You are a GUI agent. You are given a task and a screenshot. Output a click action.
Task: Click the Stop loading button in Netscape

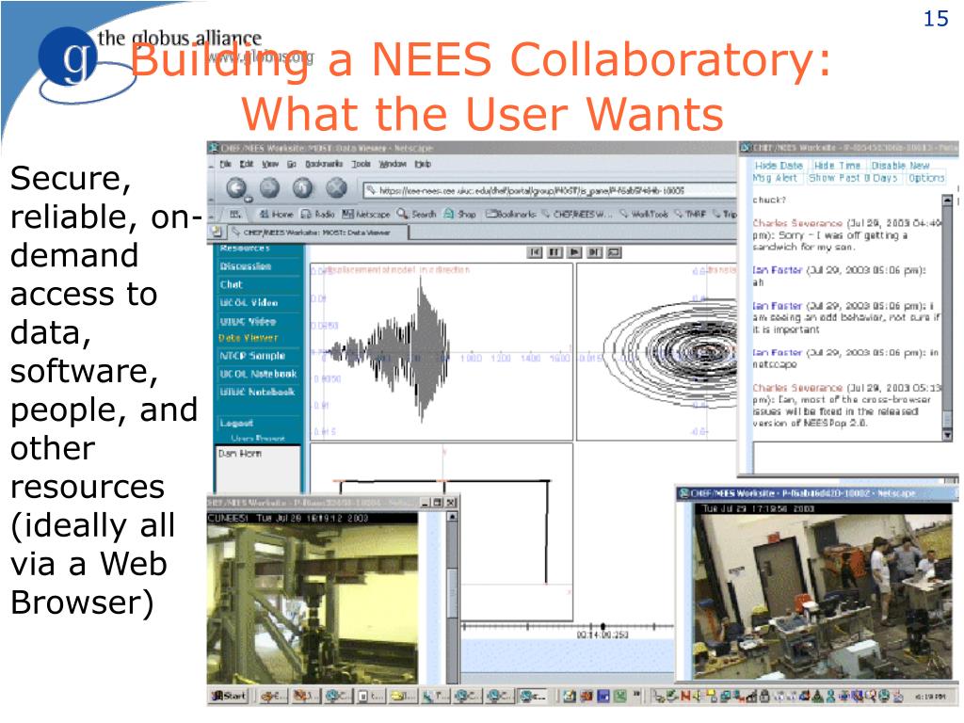pos(336,188)
